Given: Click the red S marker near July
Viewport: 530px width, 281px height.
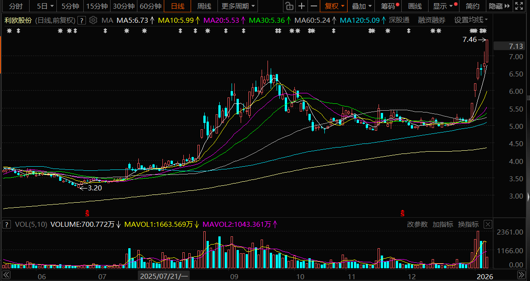Looking at the screenshot, I should (87, 213).
